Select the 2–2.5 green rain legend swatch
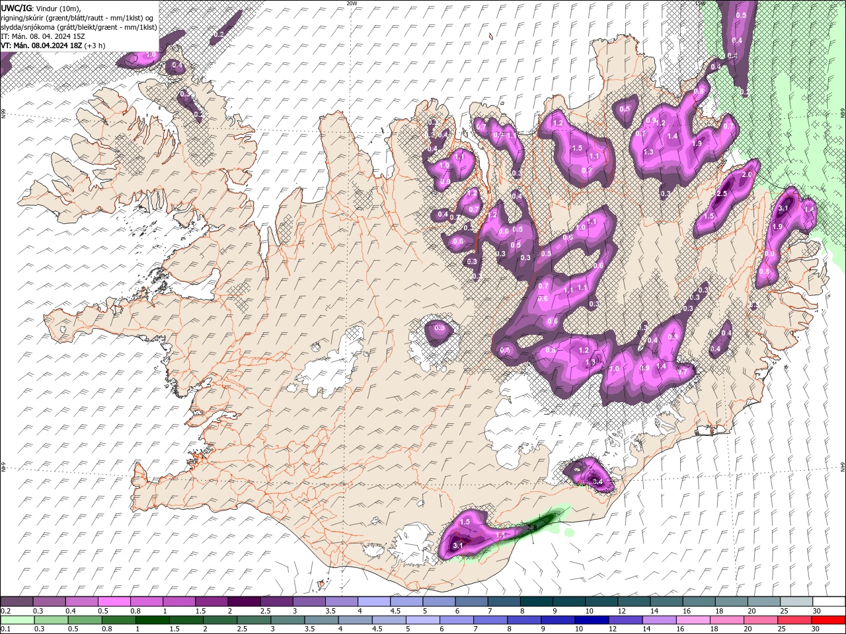 click(219, 620)
